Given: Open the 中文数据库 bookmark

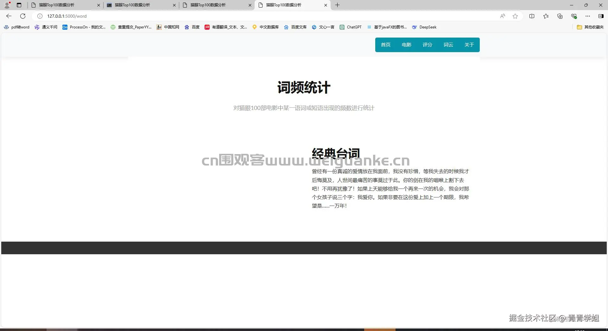Looking at the screenshot, I should click(x=265, y=27).
